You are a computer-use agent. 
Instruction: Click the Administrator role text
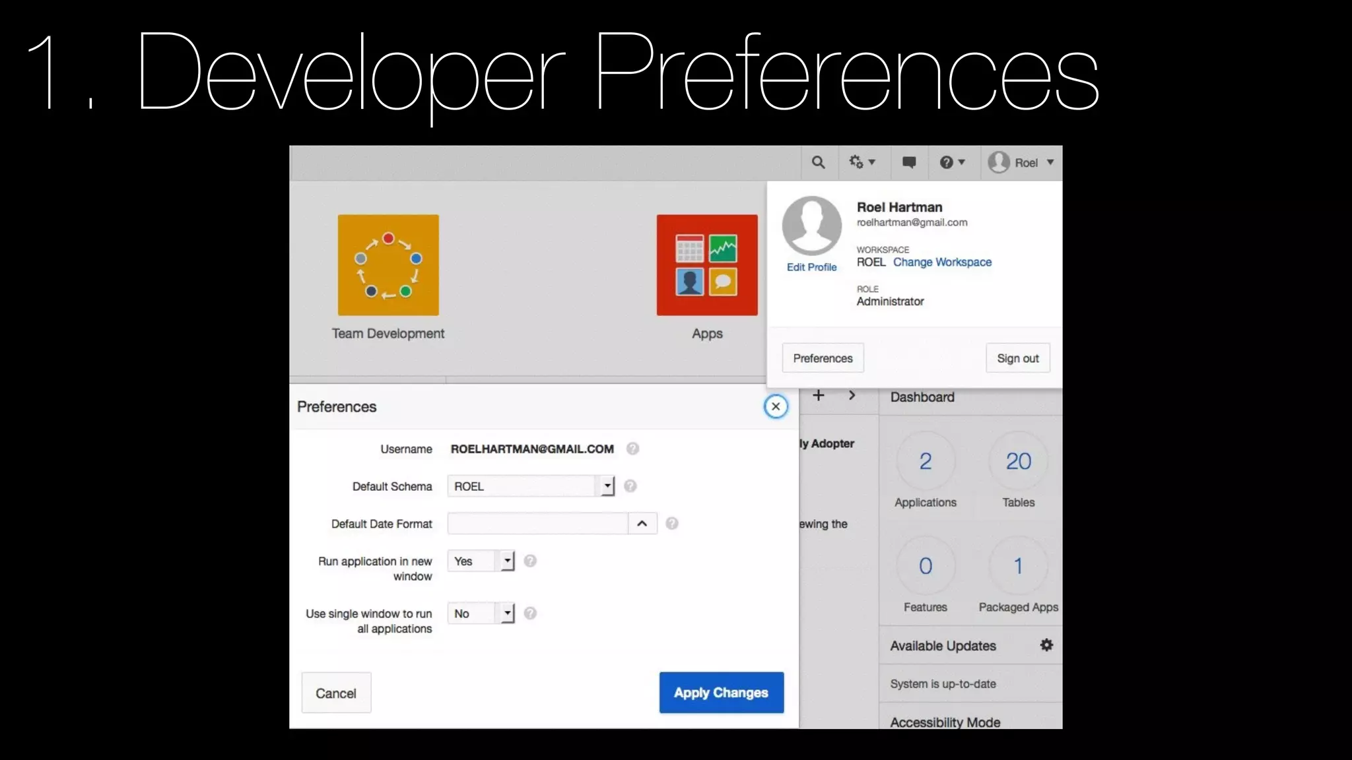890,301
